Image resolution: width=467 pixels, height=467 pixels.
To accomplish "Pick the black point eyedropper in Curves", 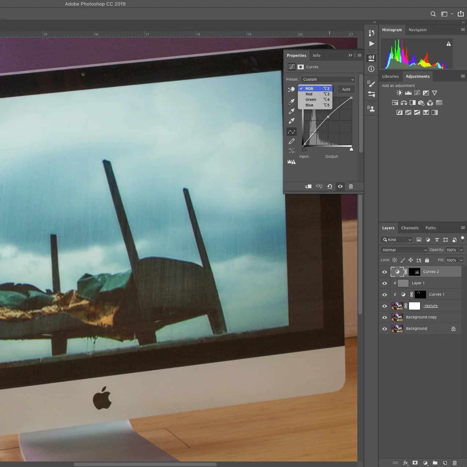I will coord(292,102).
